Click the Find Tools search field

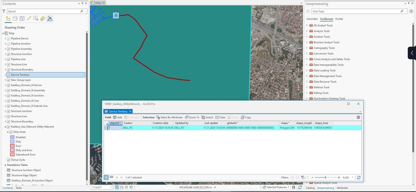[x=356, y=11]
